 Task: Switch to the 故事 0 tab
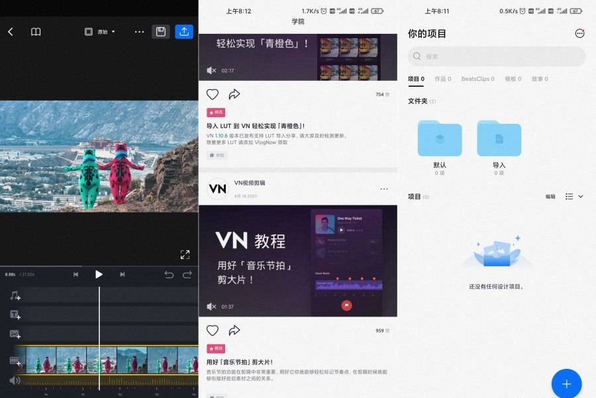pyautogui.click(x=540, y=79)
